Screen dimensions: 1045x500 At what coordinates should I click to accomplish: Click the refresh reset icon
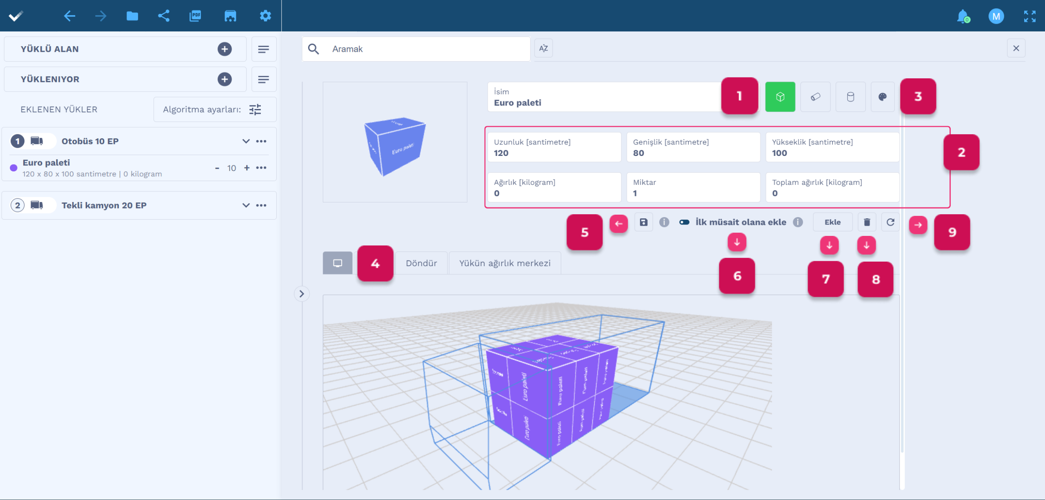890,222
